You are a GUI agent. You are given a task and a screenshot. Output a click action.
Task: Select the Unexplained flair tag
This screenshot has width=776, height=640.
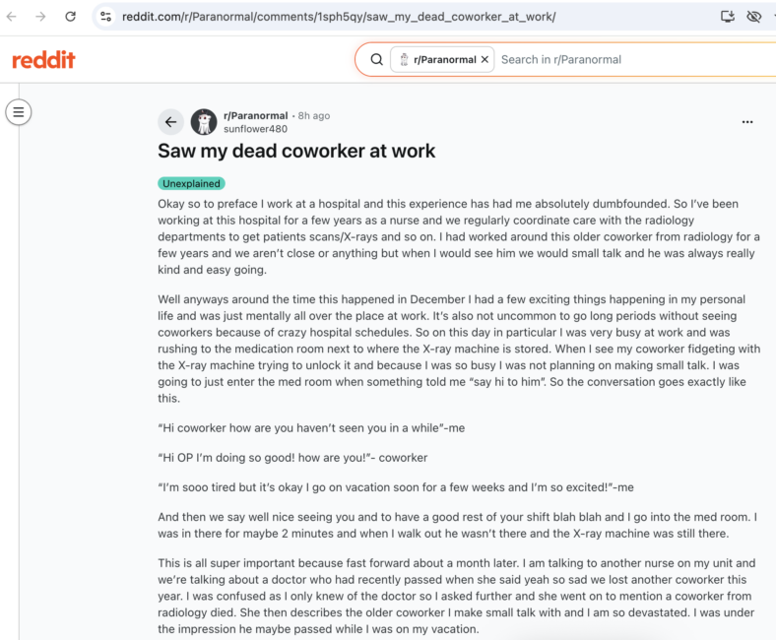click(191, 184)
